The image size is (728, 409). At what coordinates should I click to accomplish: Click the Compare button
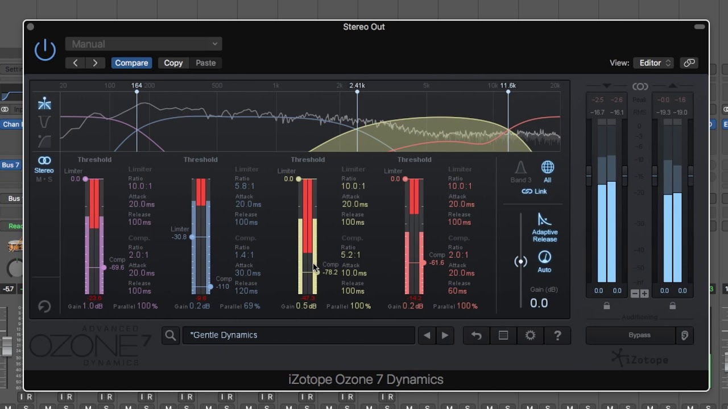131,63
